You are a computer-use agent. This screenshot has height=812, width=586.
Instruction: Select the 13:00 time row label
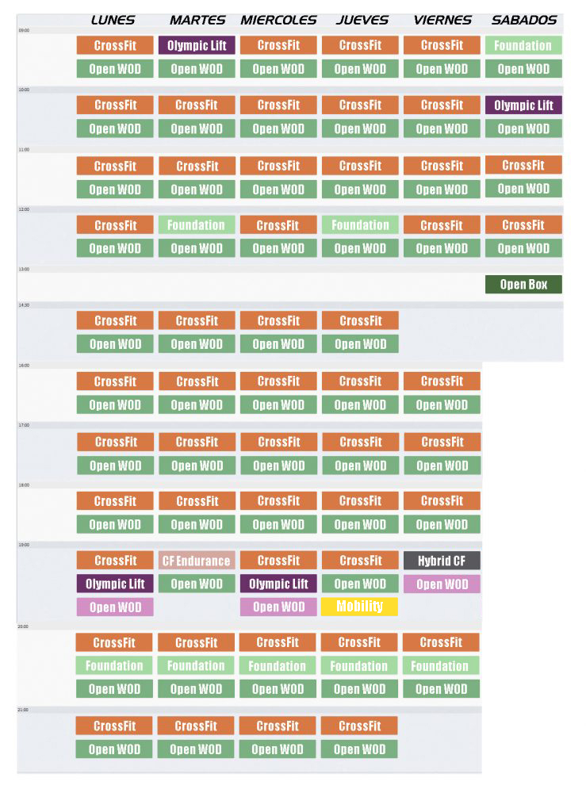tap(24, 270)
